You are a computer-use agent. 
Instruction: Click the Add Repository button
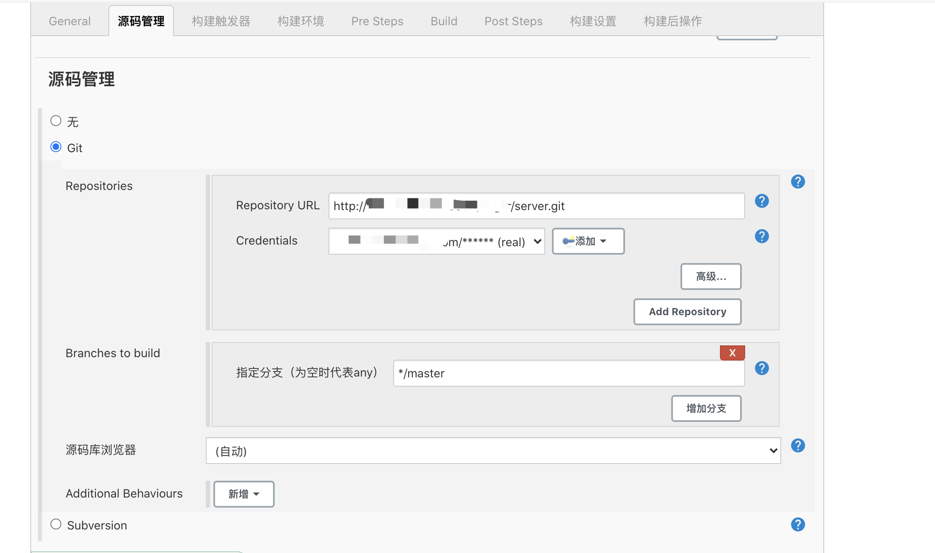click(687, 312)
